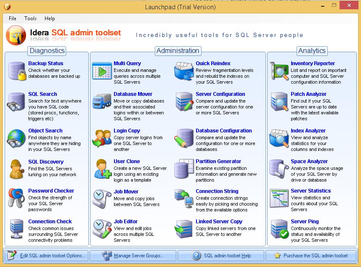Screen dimensions: 361x267
Task: Open the Login Copy link
Action: pos(127,130)
